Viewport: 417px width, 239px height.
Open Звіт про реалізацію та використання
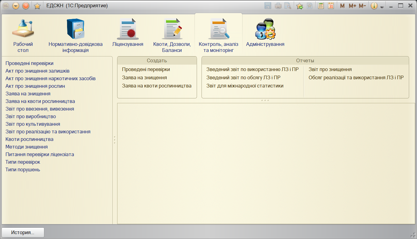click(48, 131)
